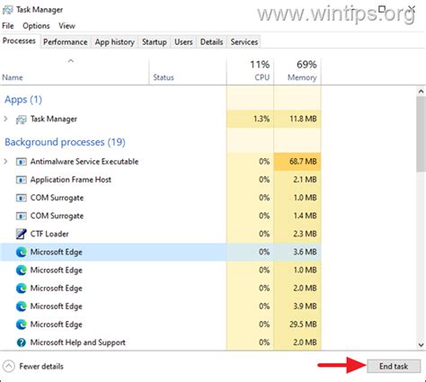Open the Startup tab
Image resolution: width=426 pixels, height=382 pixels.
[155, 42]
